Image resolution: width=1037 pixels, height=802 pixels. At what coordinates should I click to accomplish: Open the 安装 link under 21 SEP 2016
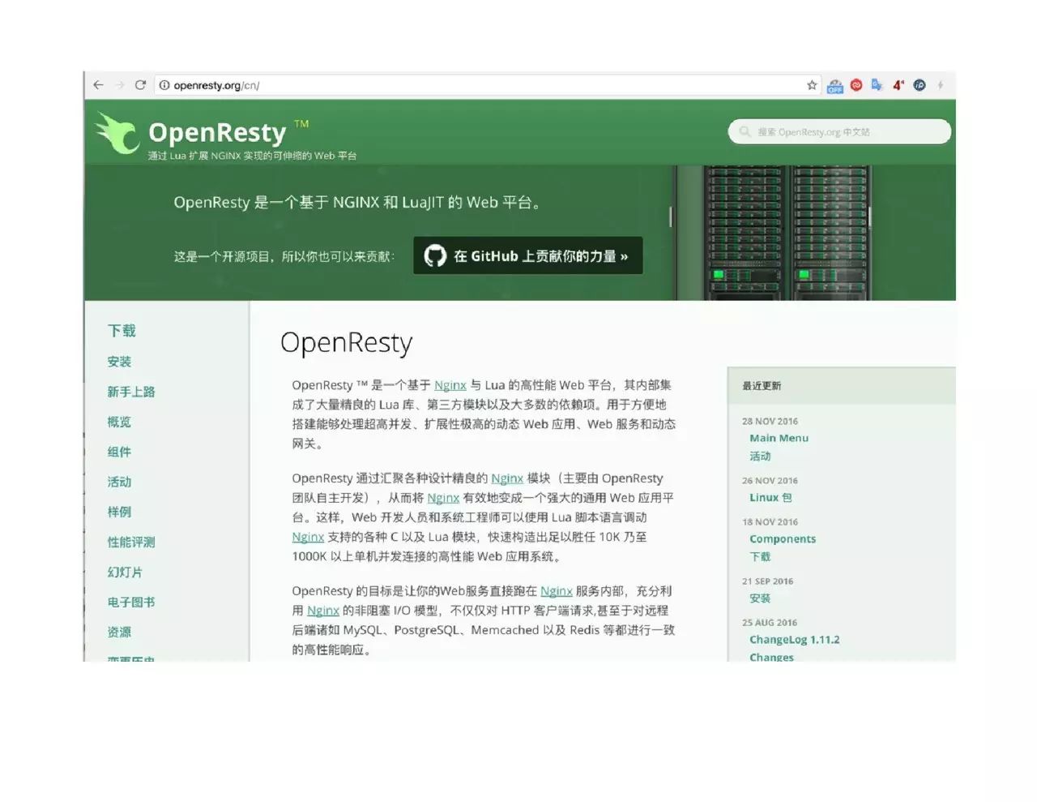pos(760,598)
